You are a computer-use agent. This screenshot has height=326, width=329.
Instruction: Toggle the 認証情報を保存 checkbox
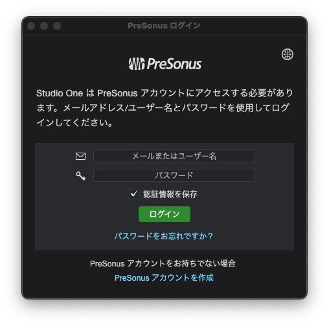point(134,194)
